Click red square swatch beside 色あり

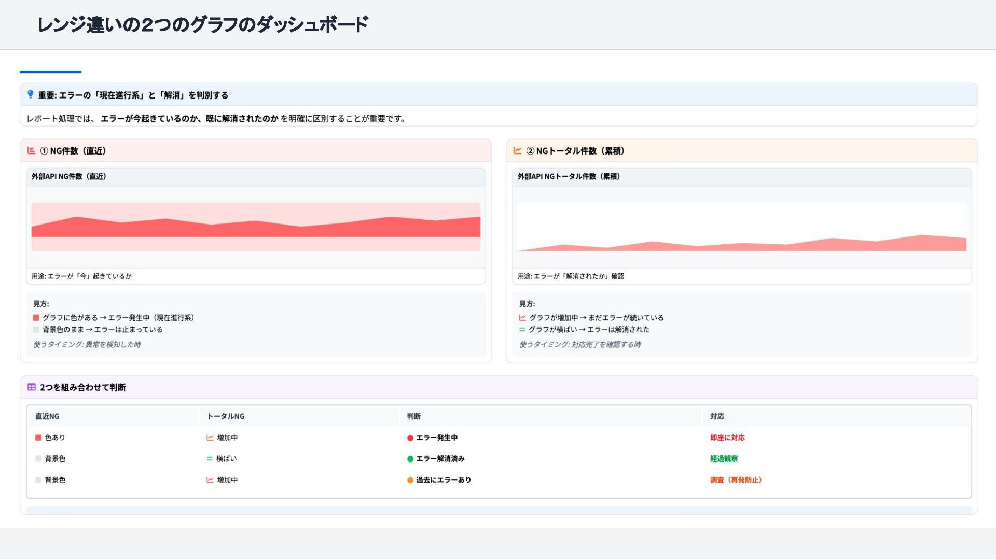click(x=38, y=438)
